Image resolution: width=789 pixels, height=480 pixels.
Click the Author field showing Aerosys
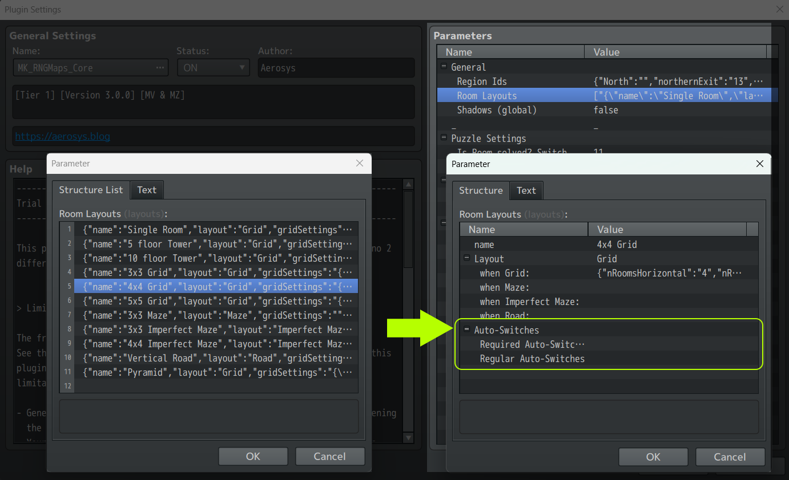336,67
